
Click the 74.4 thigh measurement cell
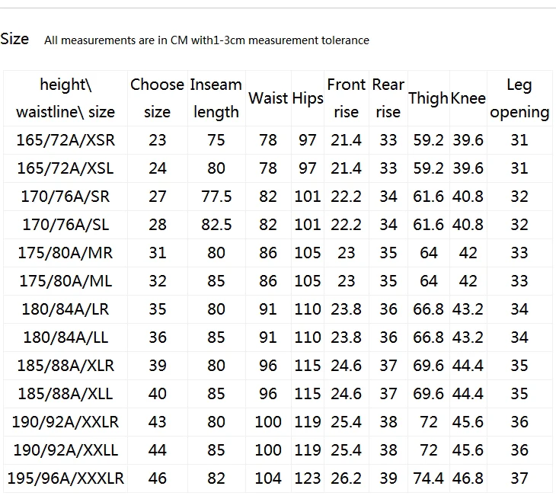[428, 478]
